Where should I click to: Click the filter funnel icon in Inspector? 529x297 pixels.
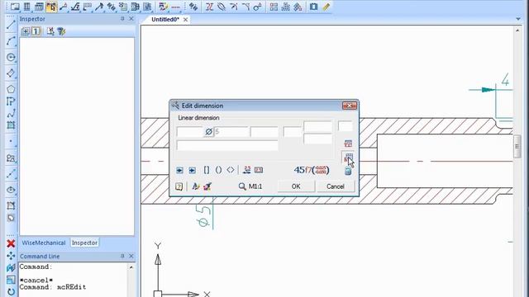point(61,31)
